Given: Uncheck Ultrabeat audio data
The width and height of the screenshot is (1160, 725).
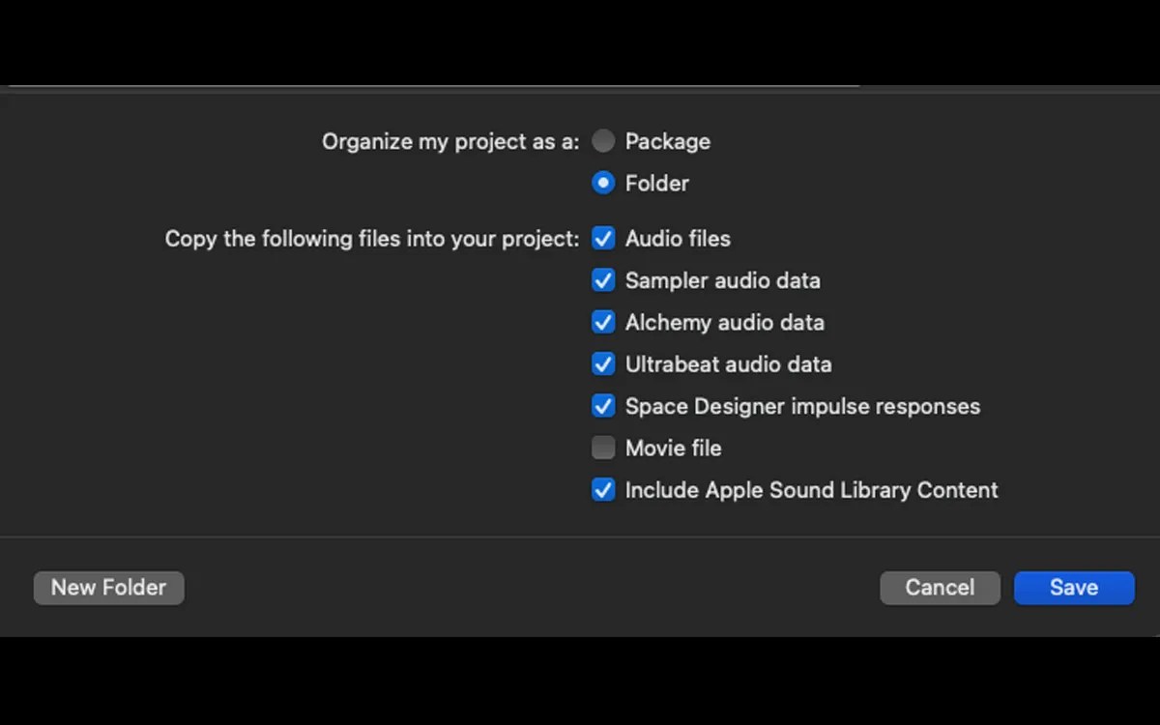Looking at the screenshot, I should (602, 364).
